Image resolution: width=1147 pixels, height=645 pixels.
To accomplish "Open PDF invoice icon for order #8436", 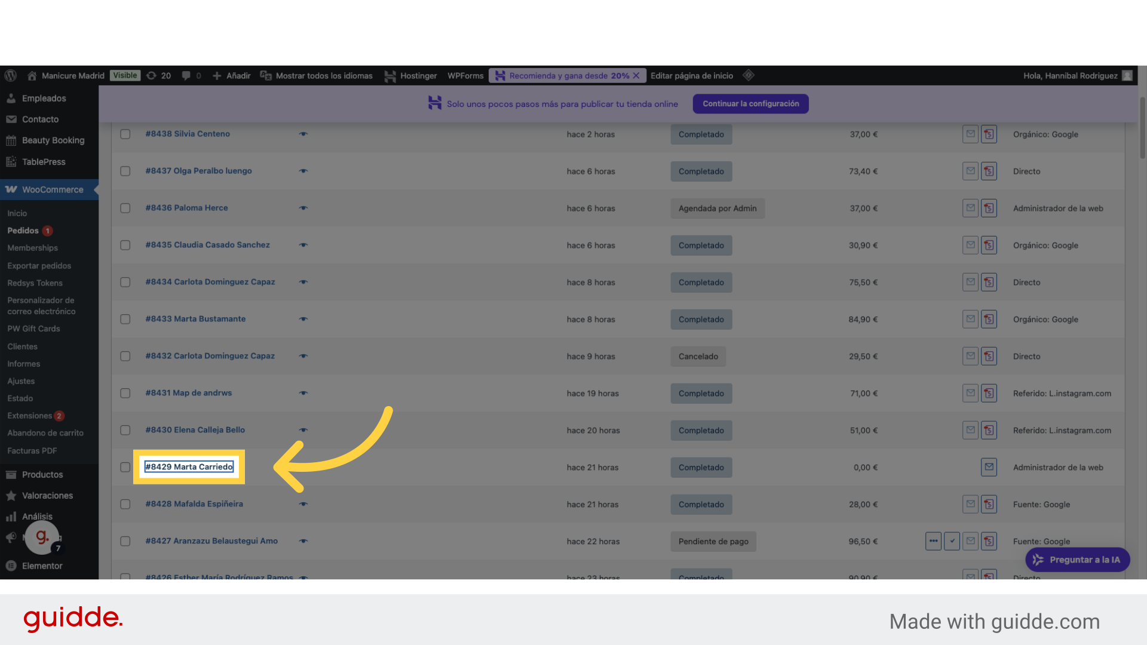I will coord(989,208).
